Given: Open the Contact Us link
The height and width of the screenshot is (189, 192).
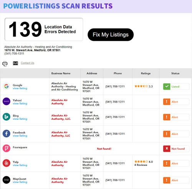Looking at the screenshot, I should [28, 63].
